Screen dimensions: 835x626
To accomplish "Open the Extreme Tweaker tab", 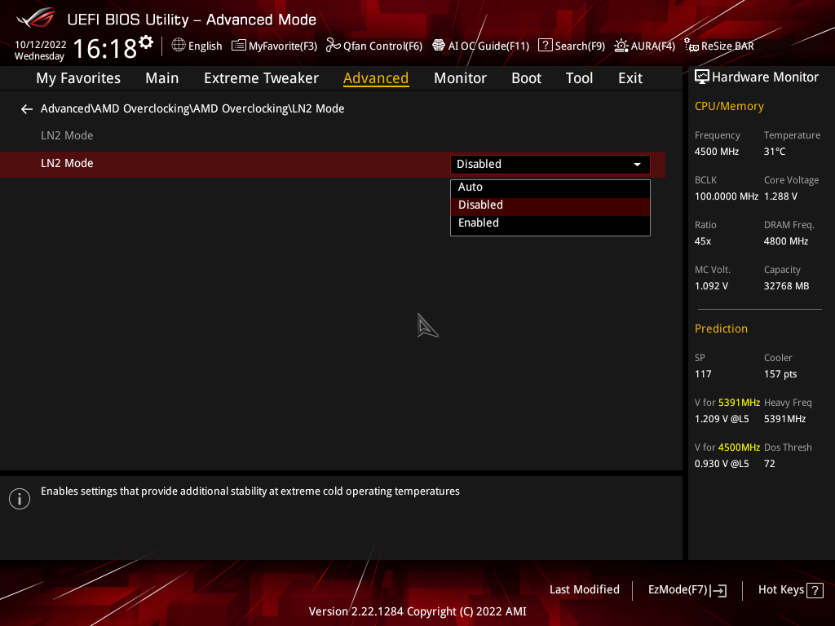I will coord(261,78).
